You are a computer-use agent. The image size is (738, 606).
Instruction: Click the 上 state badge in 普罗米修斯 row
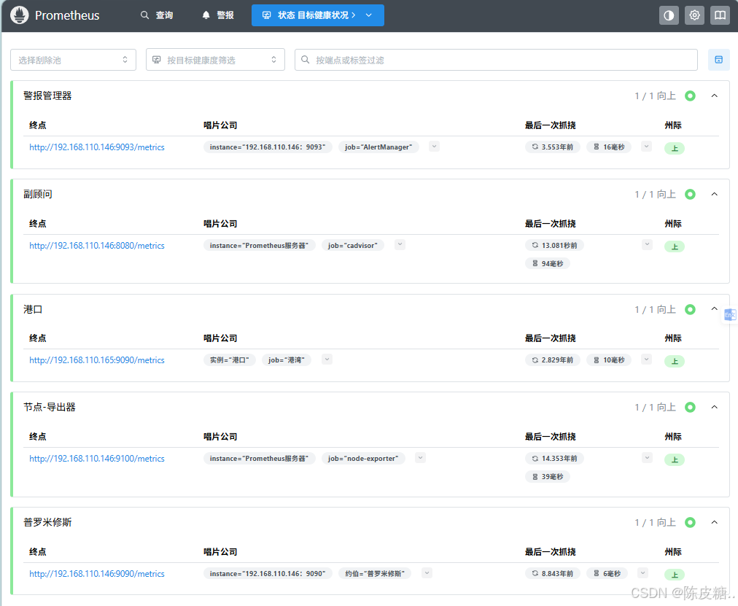point(675,575)
